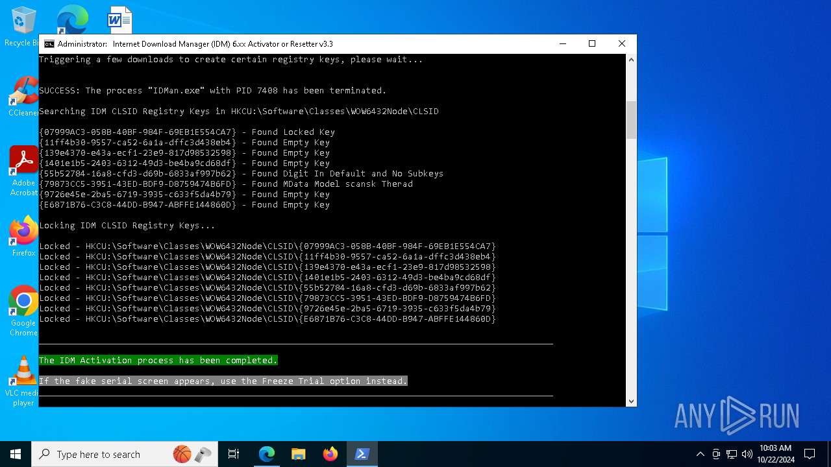
Task: Click the 'Found Locked Key' line
Action: pyautogui.click(x=187, y=132)
